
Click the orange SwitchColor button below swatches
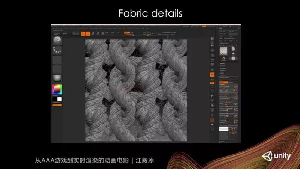click(57, 105)
